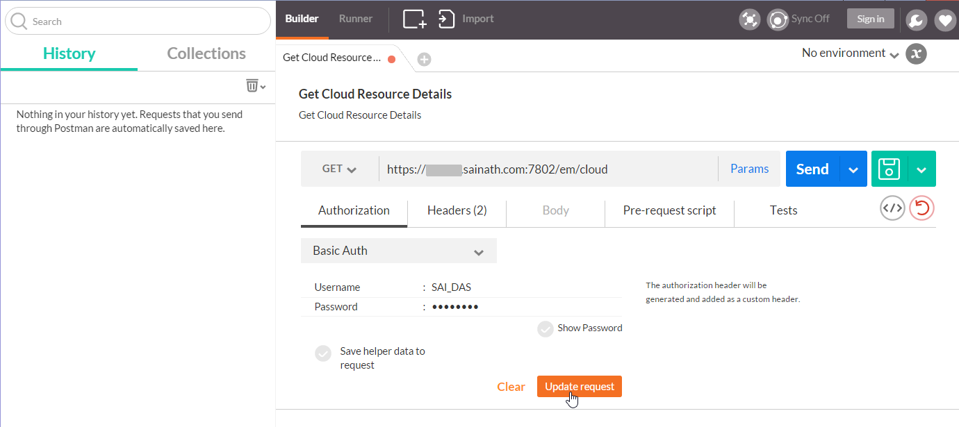The image size is (959, 427).
Task: Select the Collections sidebar tab
Action: [x=206, y=53]
